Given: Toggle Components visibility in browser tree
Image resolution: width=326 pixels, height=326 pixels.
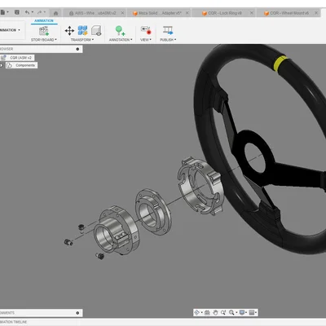Looking at the screenshot, I should point(2,65).
